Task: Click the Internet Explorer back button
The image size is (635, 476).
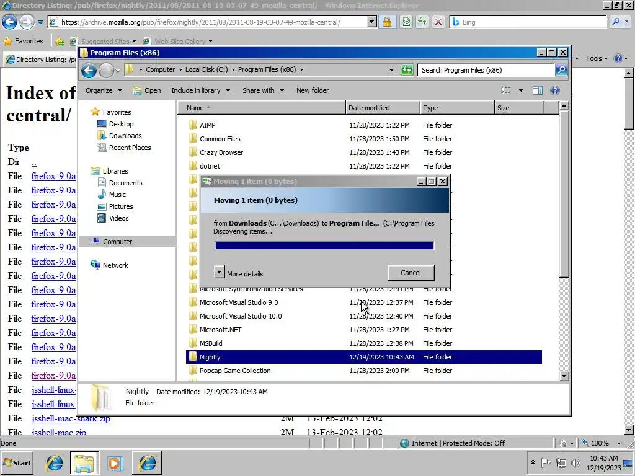Action: (x=10, y=22)
